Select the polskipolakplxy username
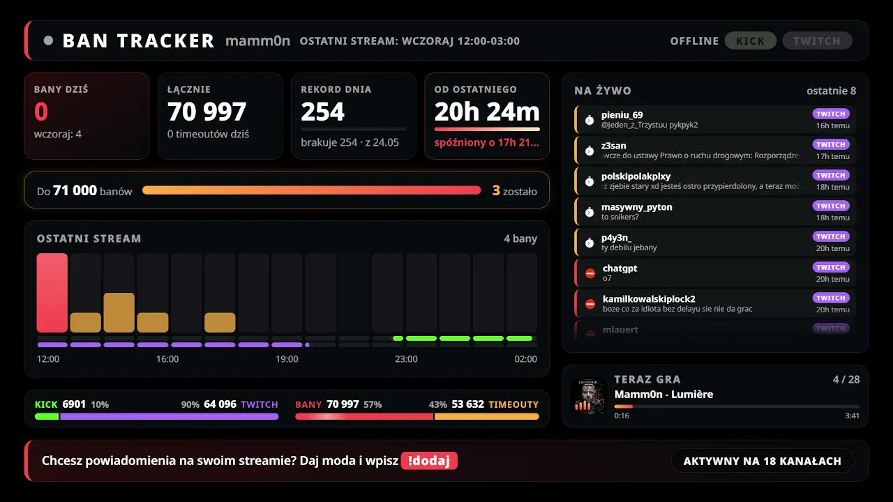This screenshot has height=502, width=893. (636, 176)
